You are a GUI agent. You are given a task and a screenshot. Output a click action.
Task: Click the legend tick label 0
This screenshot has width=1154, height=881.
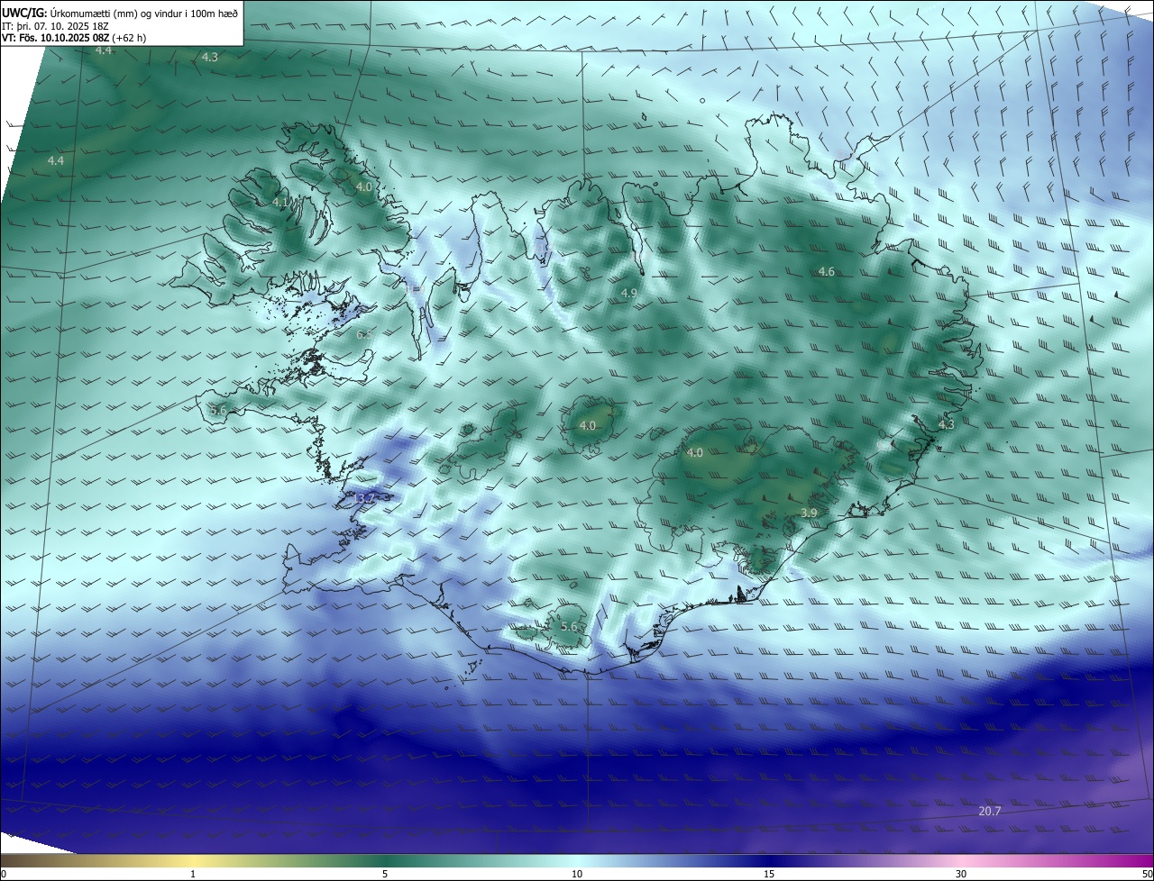(4, 874)
